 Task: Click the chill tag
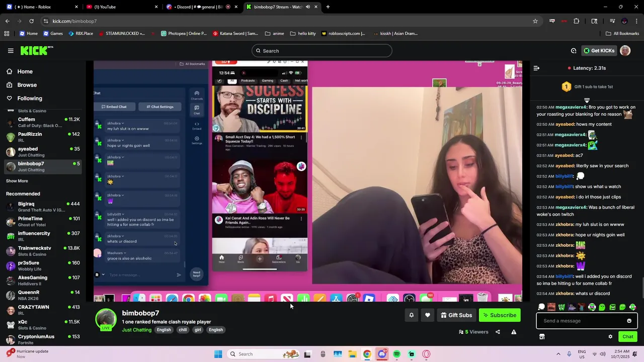[x=183, y=330]
